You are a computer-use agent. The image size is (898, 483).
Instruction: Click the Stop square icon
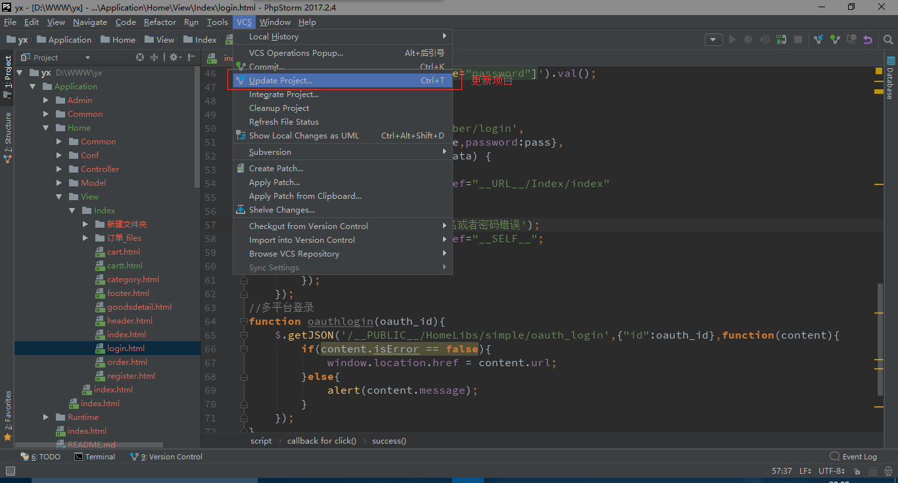click(797, 39)
